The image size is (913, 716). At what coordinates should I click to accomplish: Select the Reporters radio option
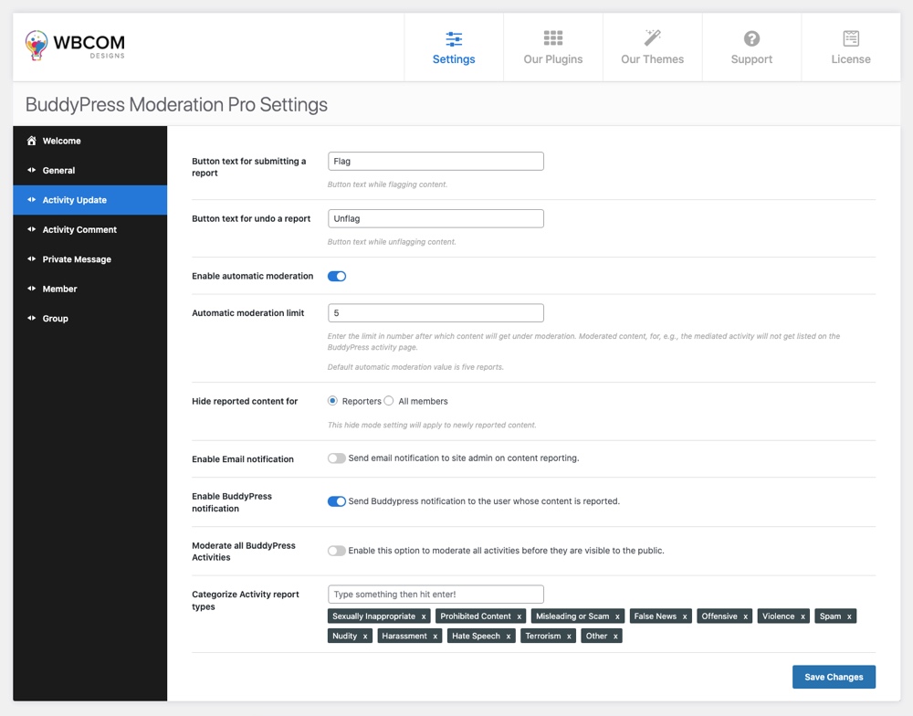point(332,401)
